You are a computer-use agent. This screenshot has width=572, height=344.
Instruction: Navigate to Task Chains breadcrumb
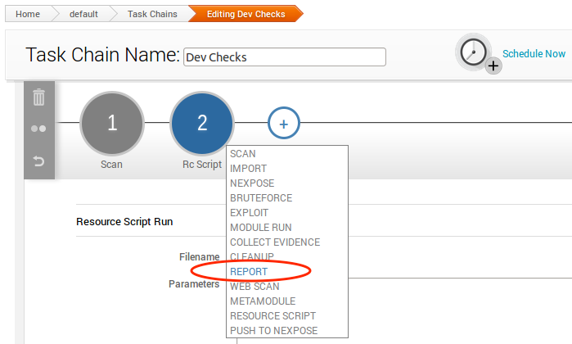click(x=151, y=14)
